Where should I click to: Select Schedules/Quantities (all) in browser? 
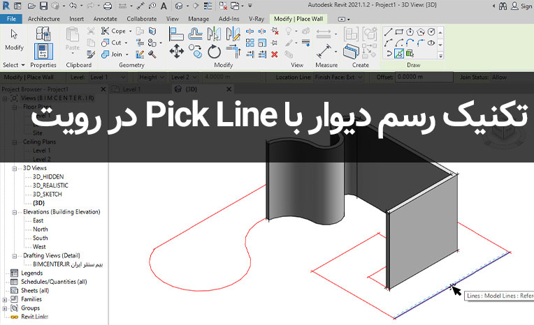pyautogui.click(x=54, y=282)
